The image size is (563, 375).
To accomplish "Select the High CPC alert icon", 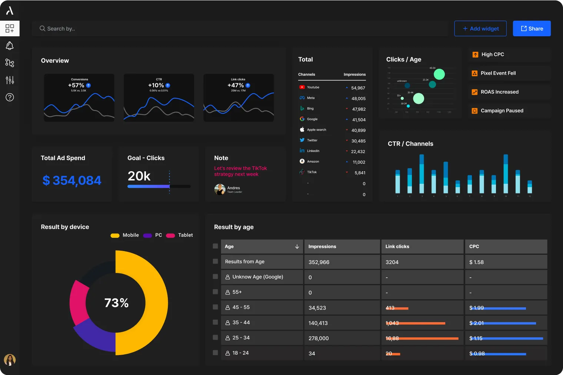I will click(x=475, y=55).
